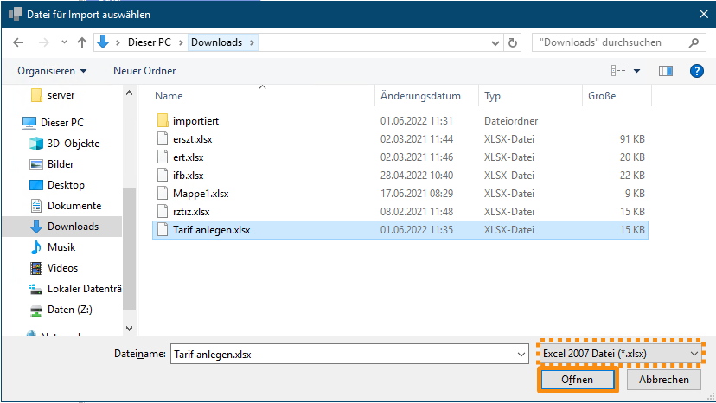Go up one folder level
The height and width of the screenshot is (403, 716).
(82, 42)
